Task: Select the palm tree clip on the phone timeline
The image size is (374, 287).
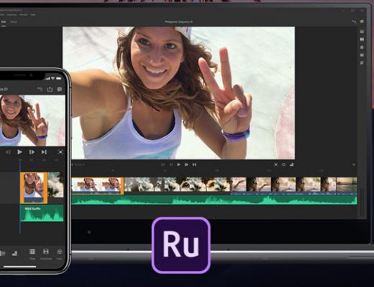Action: [x=55, y=185]
